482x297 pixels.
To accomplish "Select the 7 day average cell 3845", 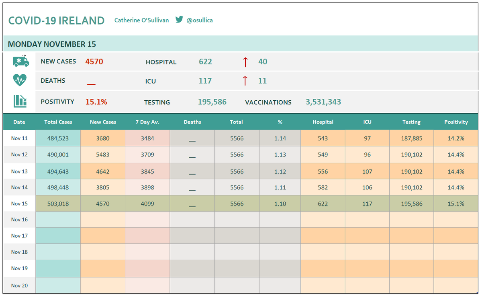I will pos(147,171).
